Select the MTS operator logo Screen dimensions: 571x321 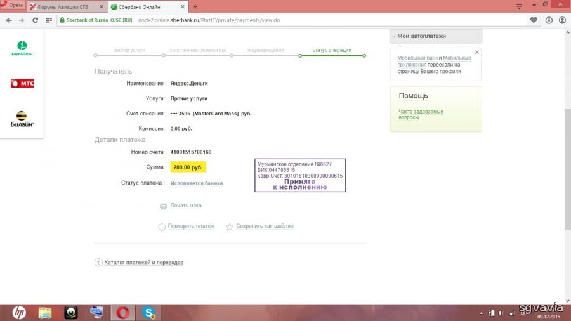[x=22, y=83]
